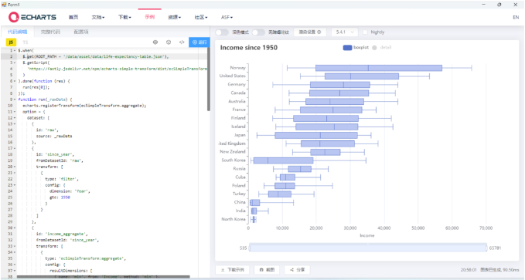This screenshot has width=525, height=280.
Task: Click the boxplot legend color swatch
Action: click(x=347, y=48)
